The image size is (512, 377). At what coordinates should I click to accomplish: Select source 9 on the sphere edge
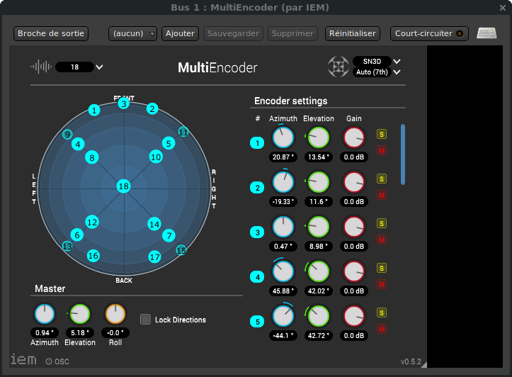click(67, 134)
